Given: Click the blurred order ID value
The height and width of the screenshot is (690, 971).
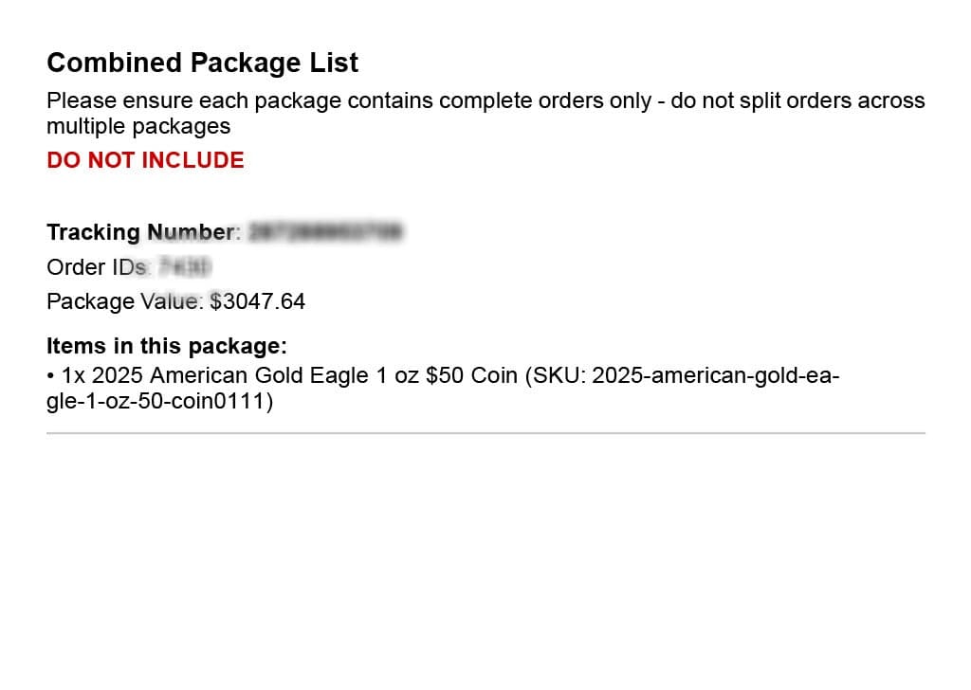Looking at the screenshot, I should (x=186, y=266).
